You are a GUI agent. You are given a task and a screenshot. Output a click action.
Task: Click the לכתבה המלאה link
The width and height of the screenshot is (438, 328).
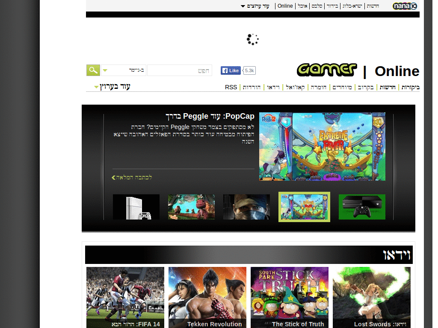point(132,177)
